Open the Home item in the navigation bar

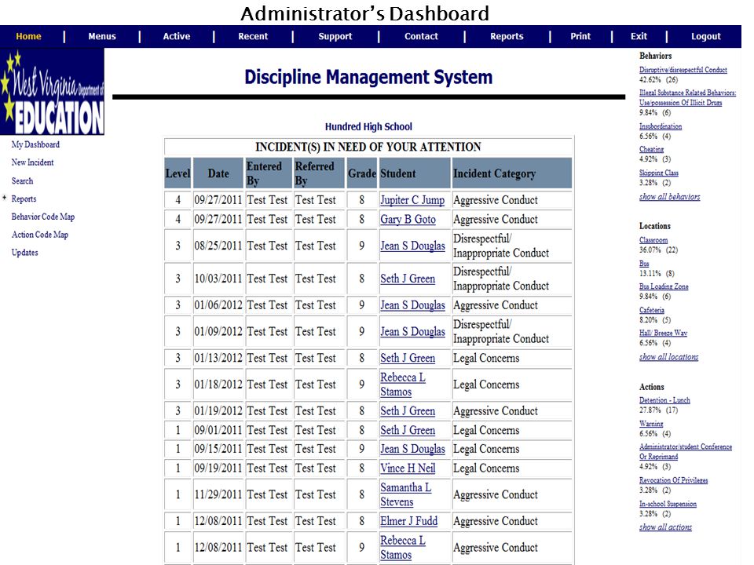pos(28,37)
